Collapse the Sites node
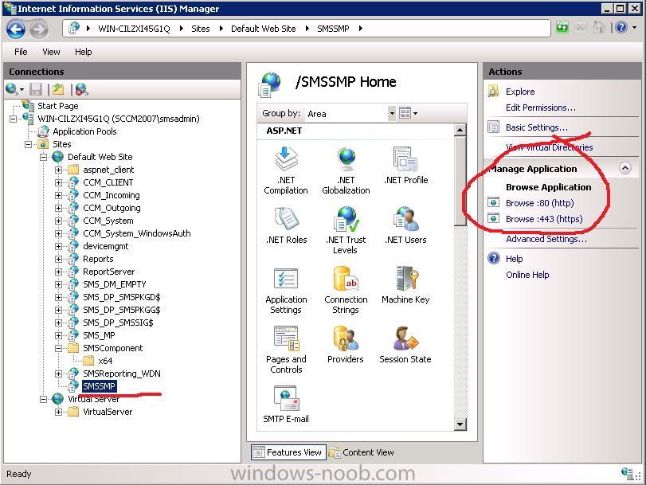Viewport: 646px width, 485px height. [x=28, y=144]
